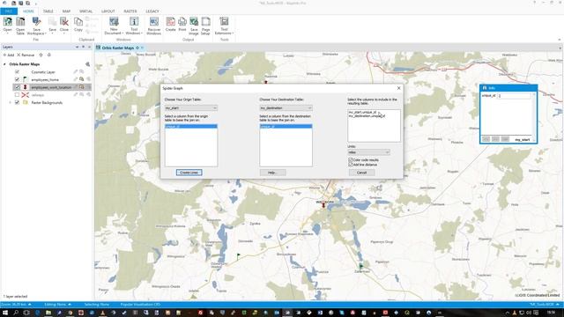Click the first navigation button in Info window
The image size is (564, 317).
486,139
